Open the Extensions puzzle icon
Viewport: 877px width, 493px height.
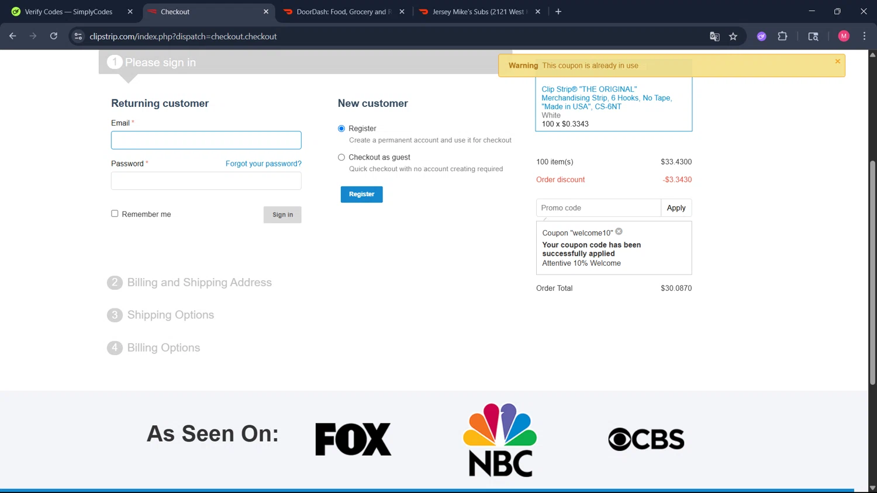[x=782, y=36]
